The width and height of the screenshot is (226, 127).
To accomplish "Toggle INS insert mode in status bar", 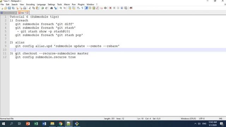I will [221, 119].
